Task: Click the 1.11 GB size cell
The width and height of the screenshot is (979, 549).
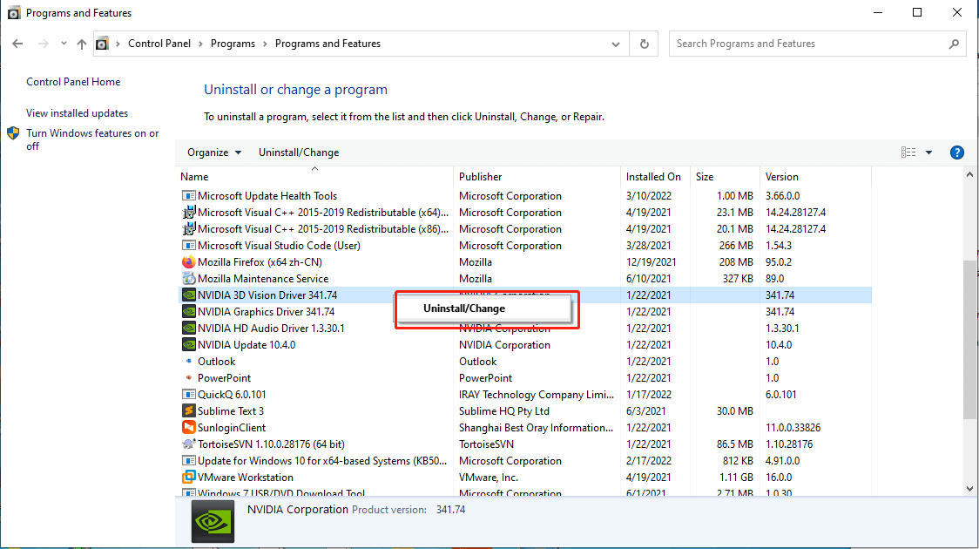Action: (x=734, y=478)
